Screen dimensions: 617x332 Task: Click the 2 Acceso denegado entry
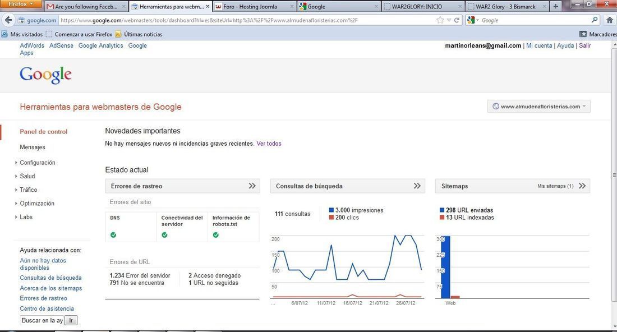[x=214, y=275]
